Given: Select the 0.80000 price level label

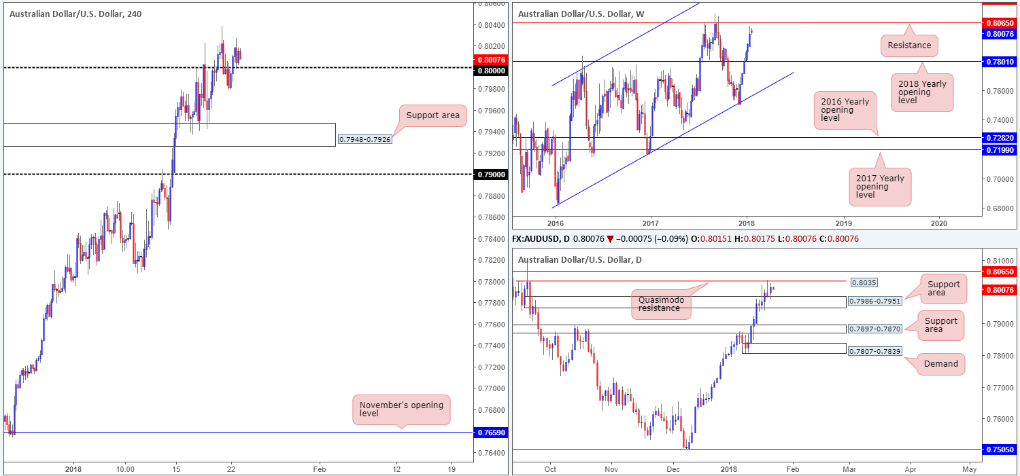Looking at the screenshot, I should 490,71.
